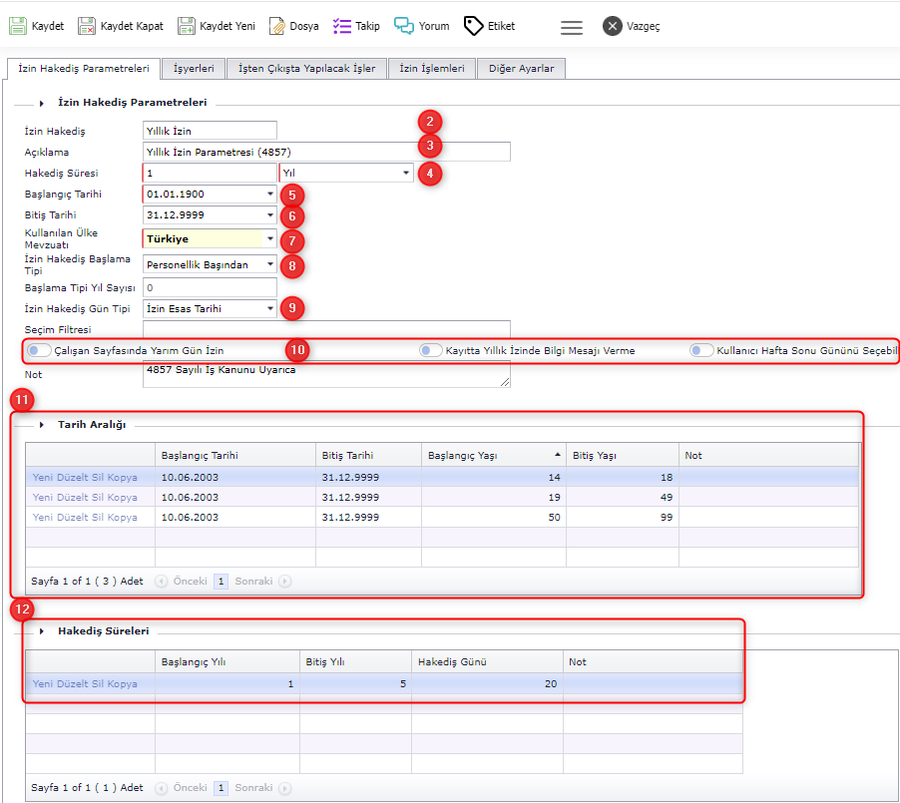
Task: Switch to the İşyerleri tab
Action: (x=194, y=68)
